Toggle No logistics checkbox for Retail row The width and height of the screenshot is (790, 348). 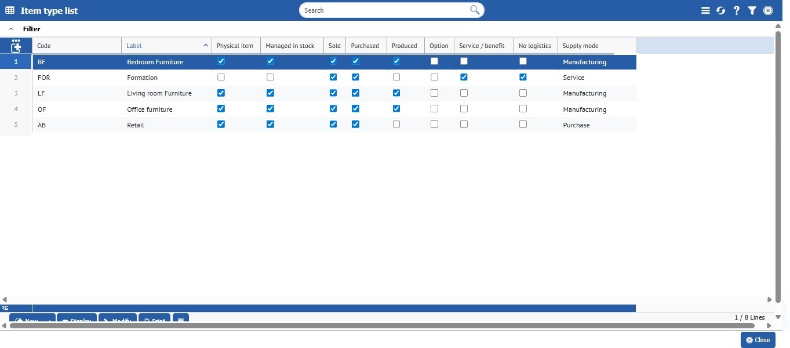click(x=523, y=124)
